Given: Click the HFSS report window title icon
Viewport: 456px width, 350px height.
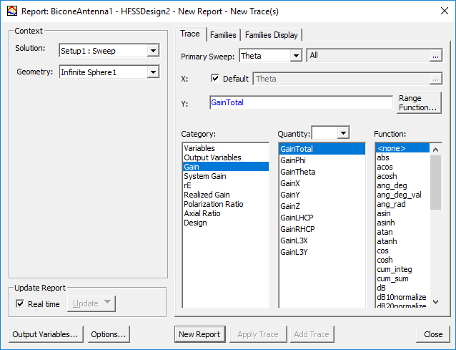Looking at the screenshot, I should [12, 11].
